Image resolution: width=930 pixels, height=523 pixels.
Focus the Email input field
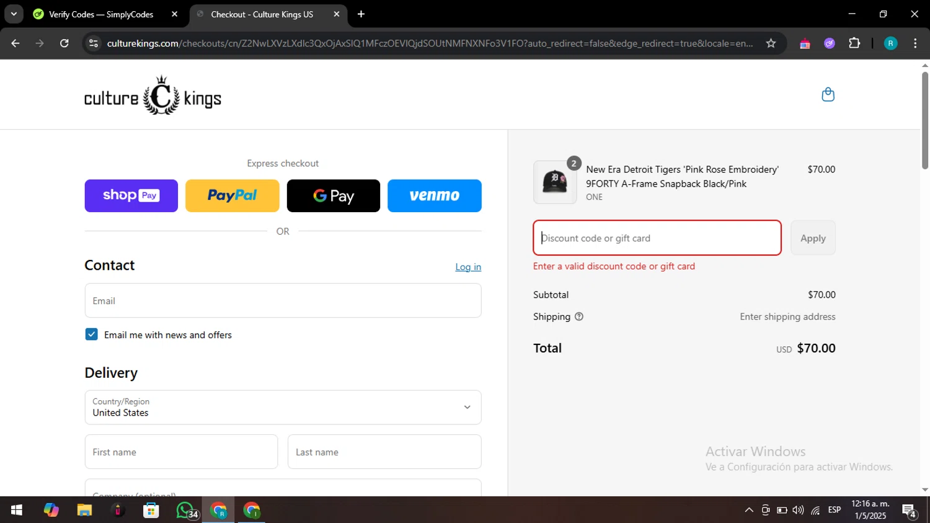tap(283, 300)
